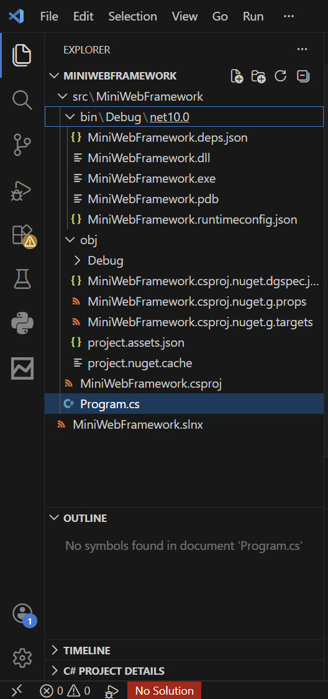Click the New Folder icon in Explorer header
The height and width of the screenshot is (699, 328).
[x=258, y=76]
